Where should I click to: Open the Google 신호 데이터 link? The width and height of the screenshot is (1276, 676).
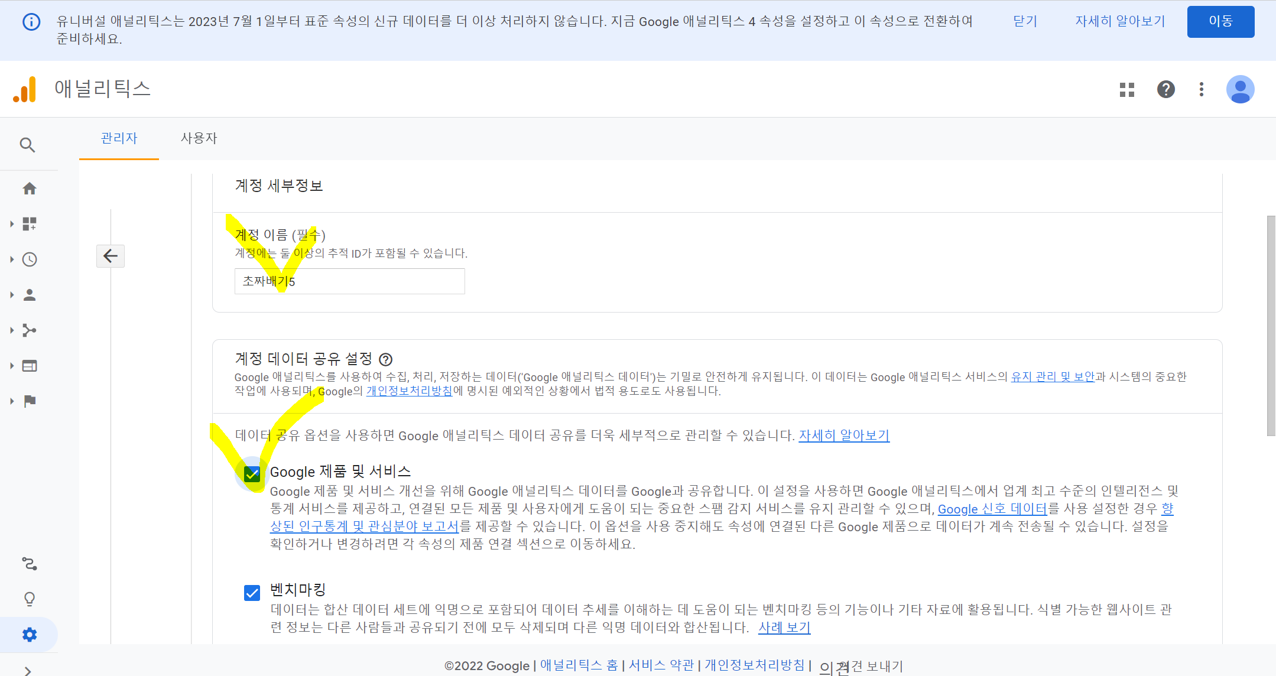point(992,509)
